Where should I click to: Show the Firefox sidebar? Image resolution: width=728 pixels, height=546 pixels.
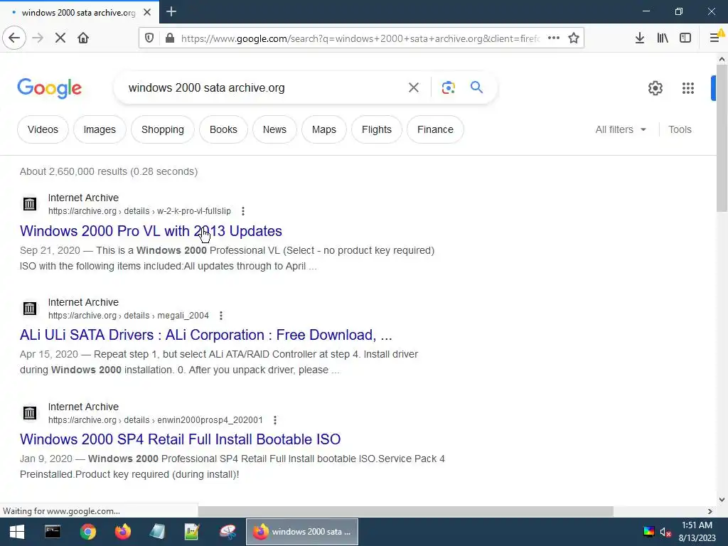685,38
